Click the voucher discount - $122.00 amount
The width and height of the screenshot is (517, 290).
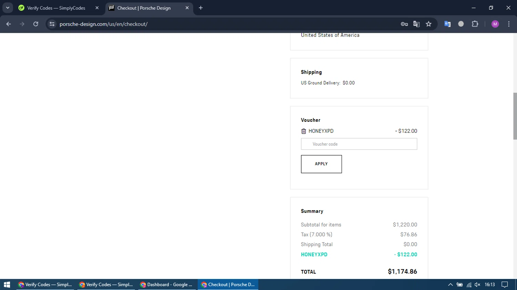[406, 131]
